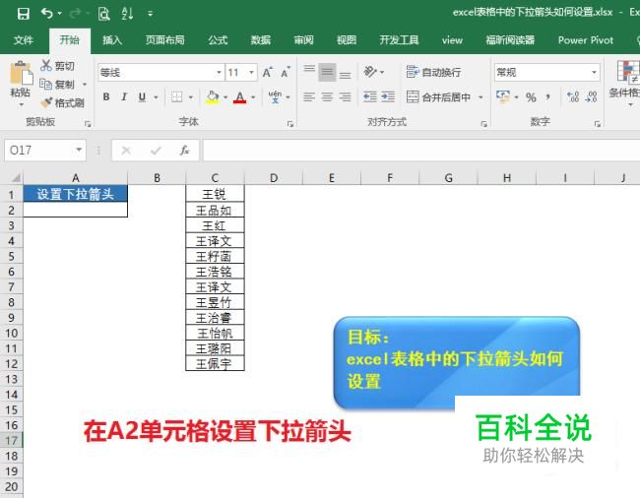Click the cell borders icon

[176, 97]
